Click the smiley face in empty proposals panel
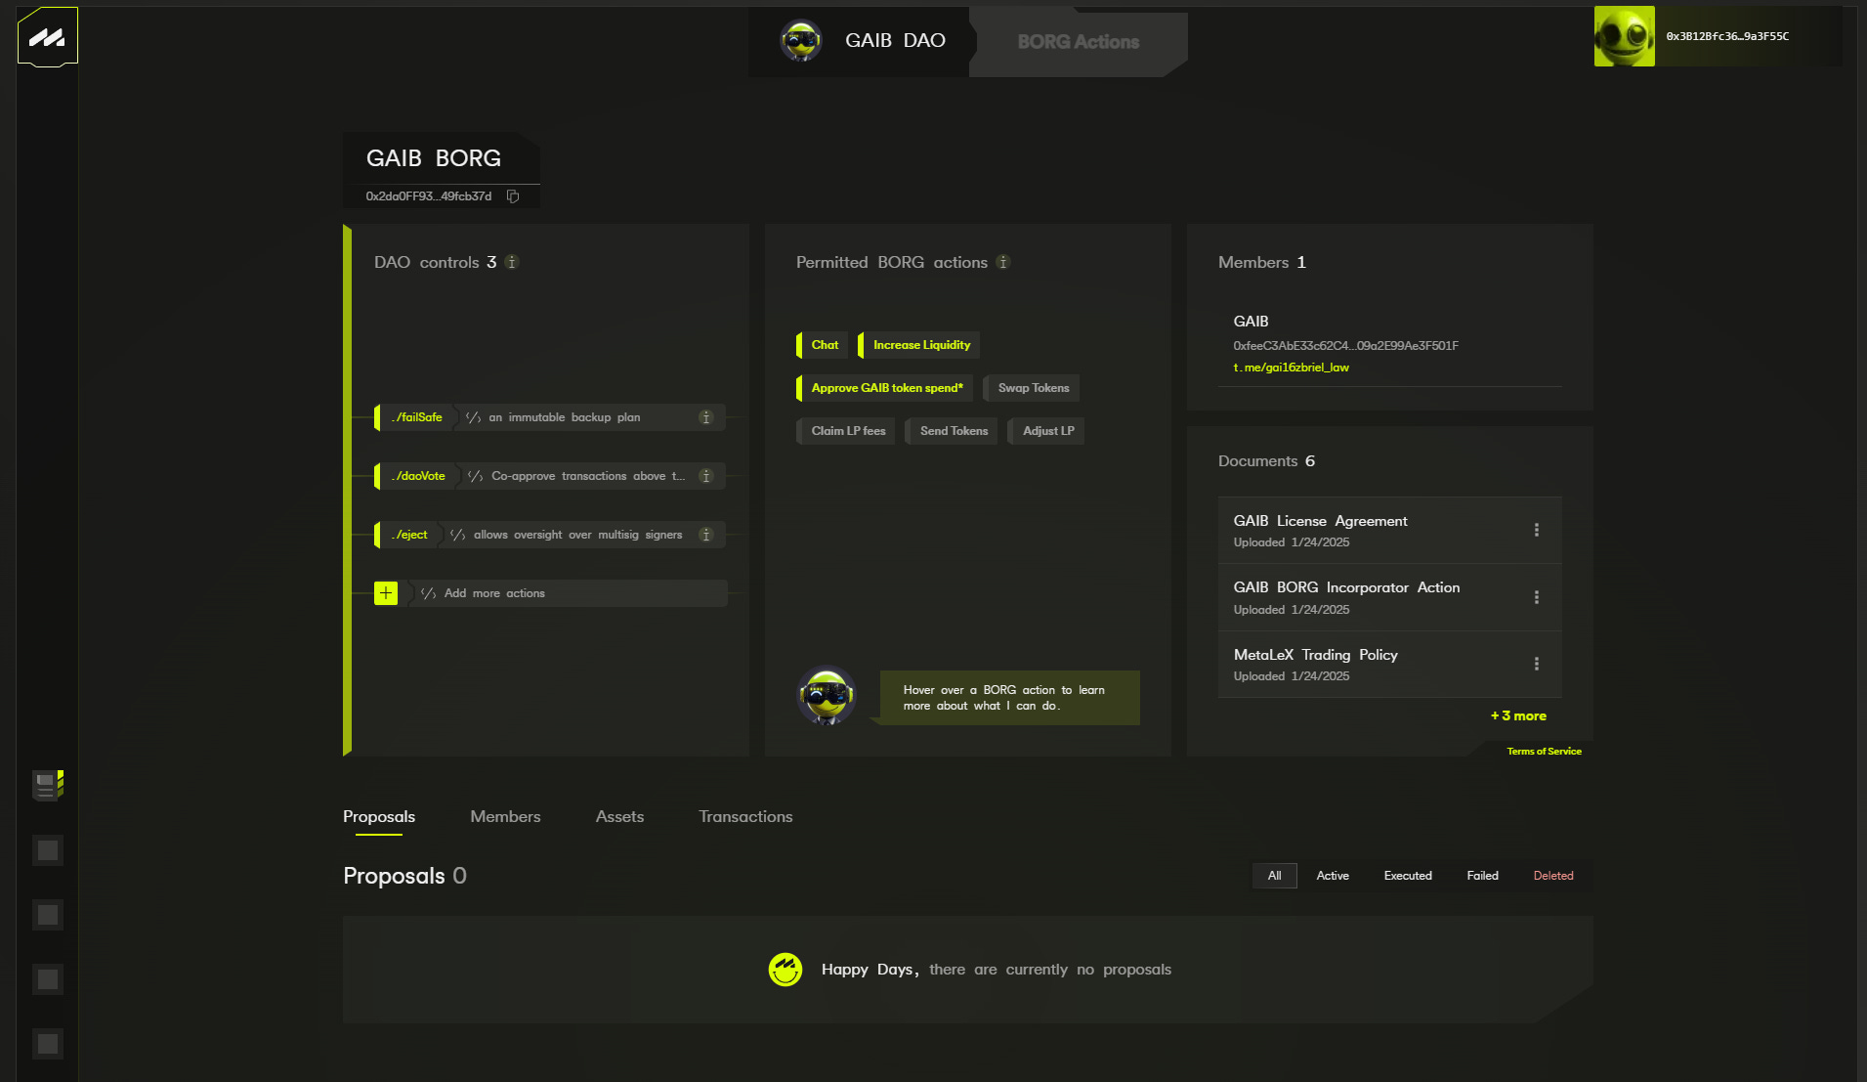 tap(785, 970)
